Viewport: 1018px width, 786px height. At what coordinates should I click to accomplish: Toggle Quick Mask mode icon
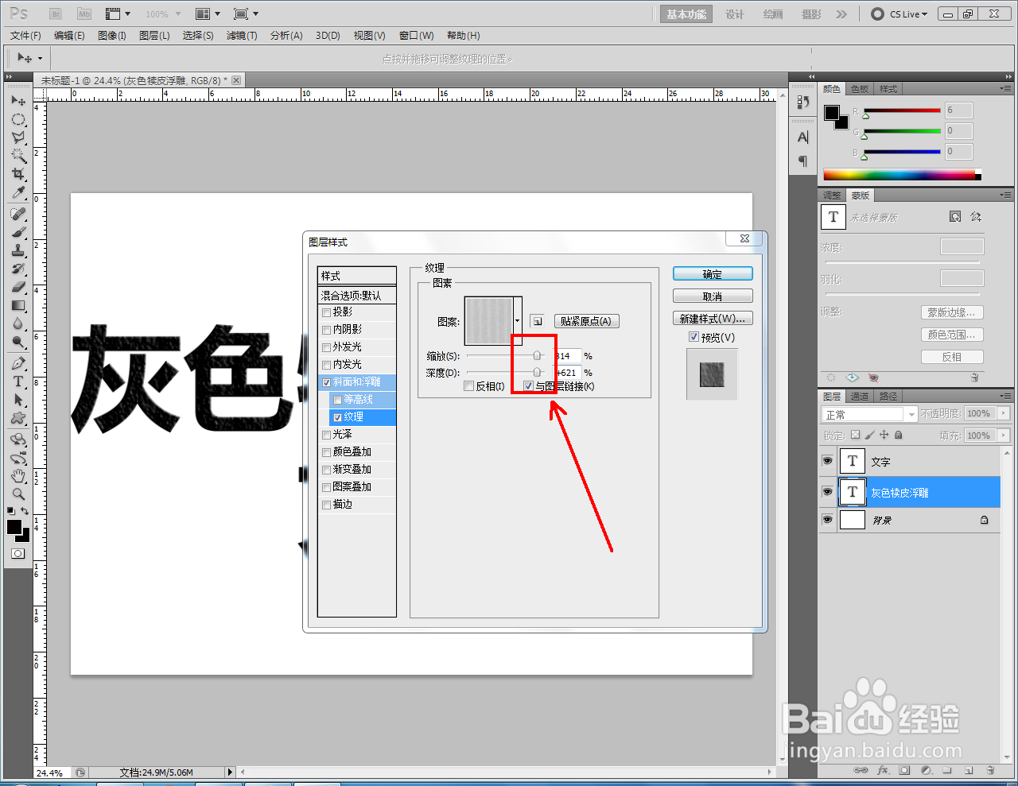(x=18, y=554)
